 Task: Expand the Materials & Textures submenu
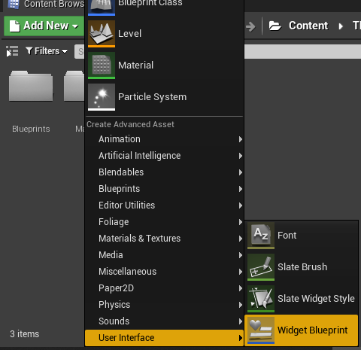point(165,239)
